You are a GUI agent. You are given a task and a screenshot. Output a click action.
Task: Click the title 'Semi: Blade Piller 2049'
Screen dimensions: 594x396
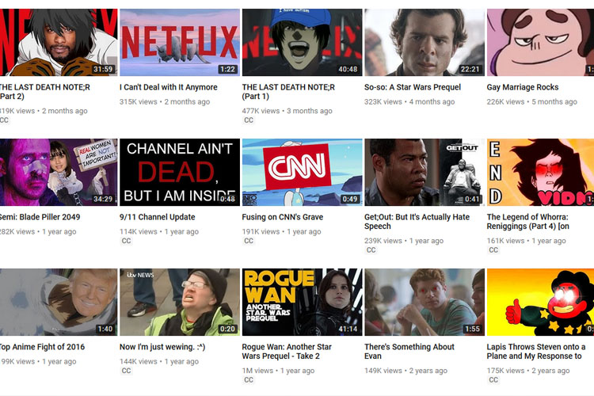(x=40, y=217)
